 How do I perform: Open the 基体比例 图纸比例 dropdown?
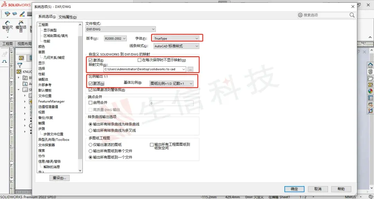[x=171, y=84]
